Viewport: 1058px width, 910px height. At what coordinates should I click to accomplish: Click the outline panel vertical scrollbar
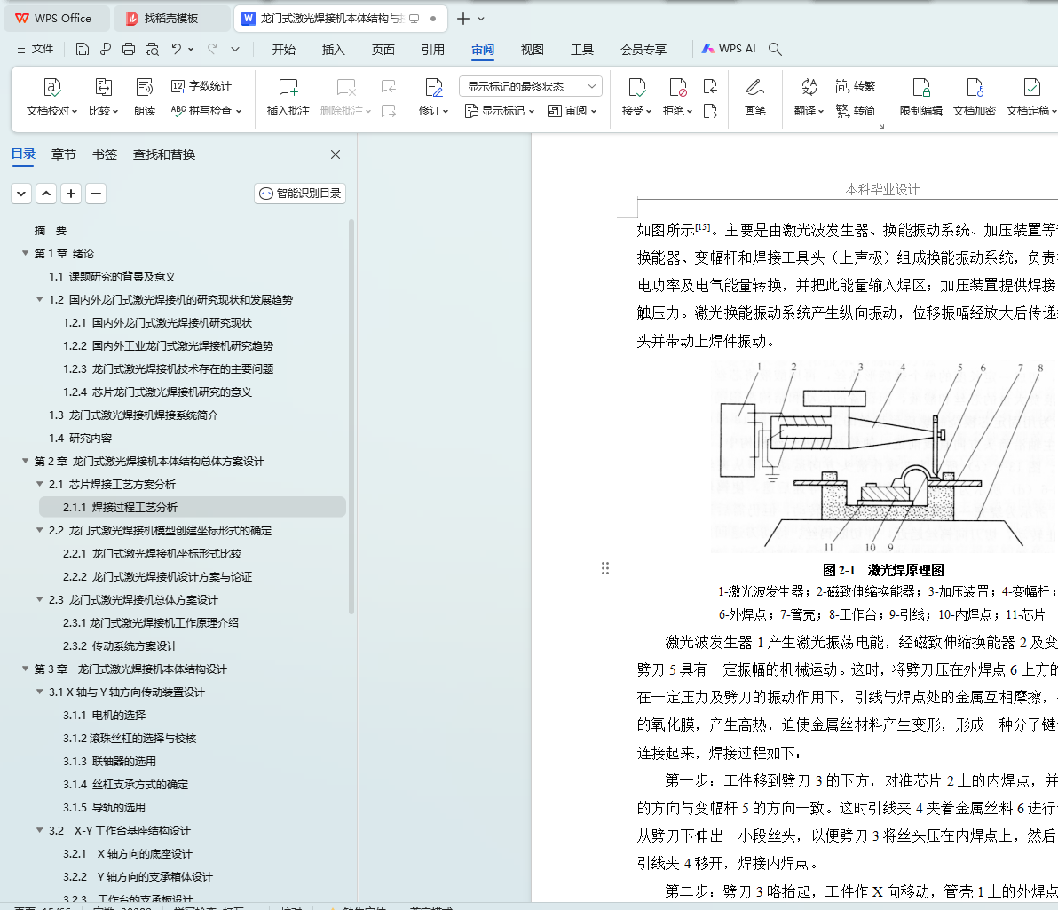coord(351,416)
